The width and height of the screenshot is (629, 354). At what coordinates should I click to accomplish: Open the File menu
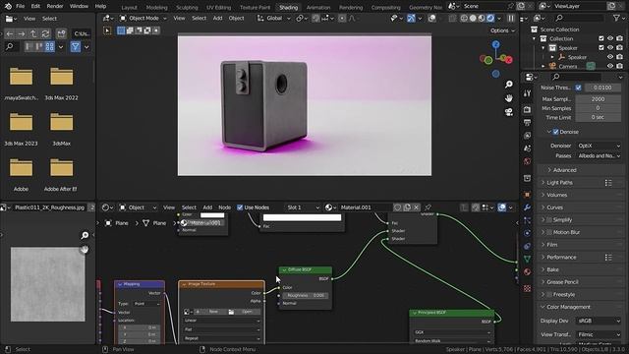tap(20, 6)
